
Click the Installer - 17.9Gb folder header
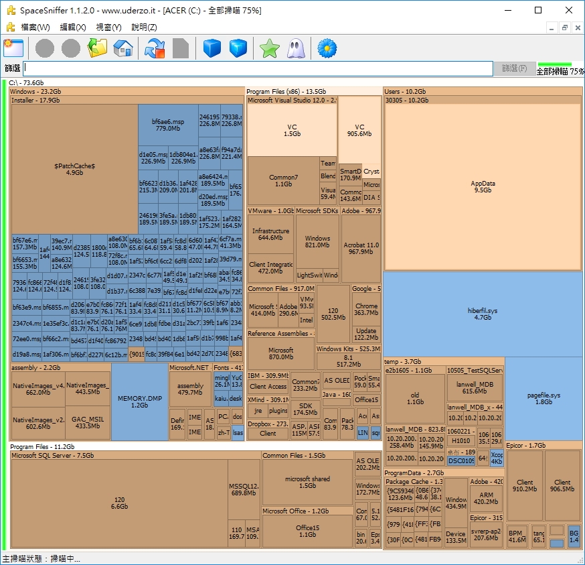click(127, 100)
